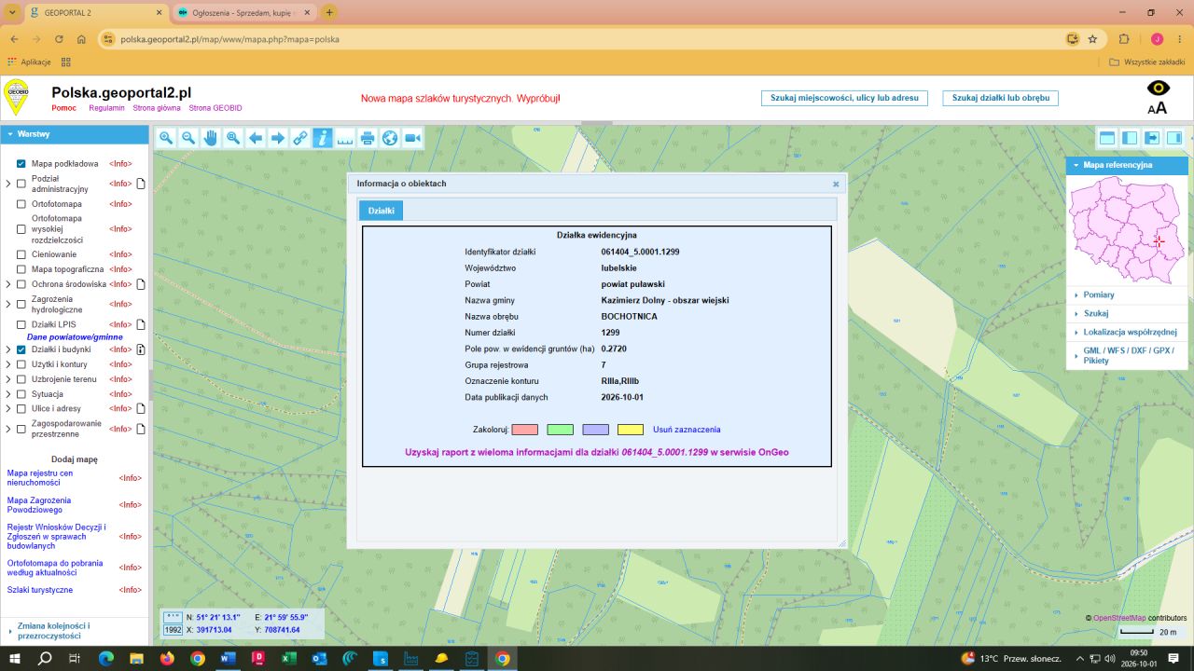Viewport: 1194px width, 671px height.
Task: Toggle the Mapa podkładowa checkbox
Action: coord(21,164)
